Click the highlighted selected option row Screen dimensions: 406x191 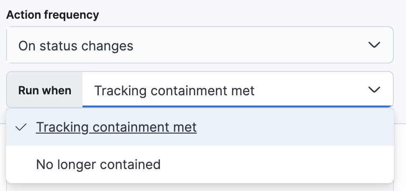coord(280,127)
